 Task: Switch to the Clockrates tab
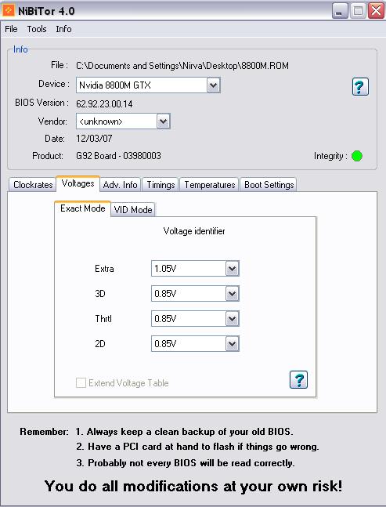tap(33, 185)
